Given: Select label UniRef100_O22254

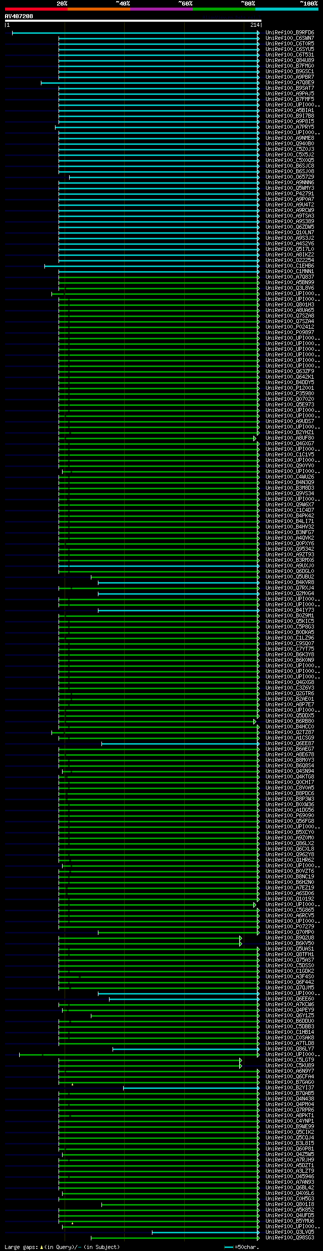Looking at the screenshot, I should coord(290,260).
